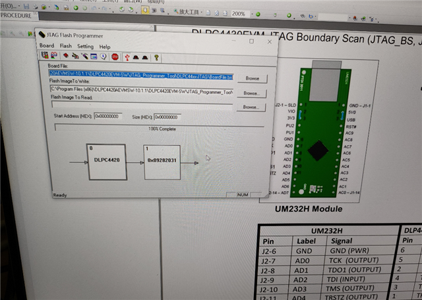Image resolution: width=422 pixels, height=300 pixels.
Task: Click the AD3 label cell in the table
Action: [299, 289]
